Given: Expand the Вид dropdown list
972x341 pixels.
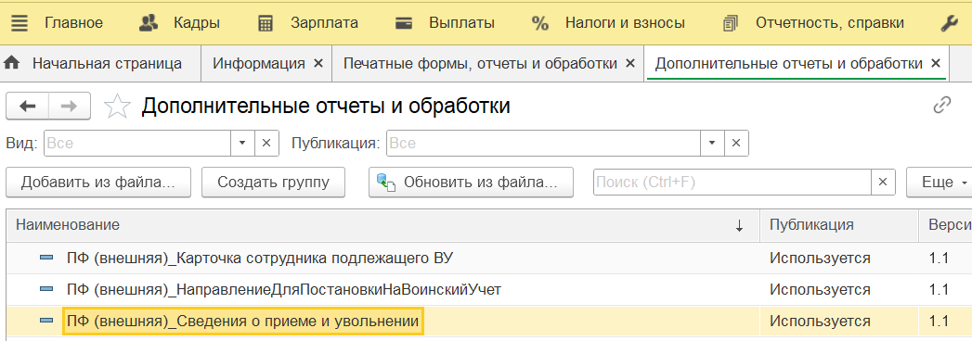Looking at the screenshot, I should (x=242, y=143).
